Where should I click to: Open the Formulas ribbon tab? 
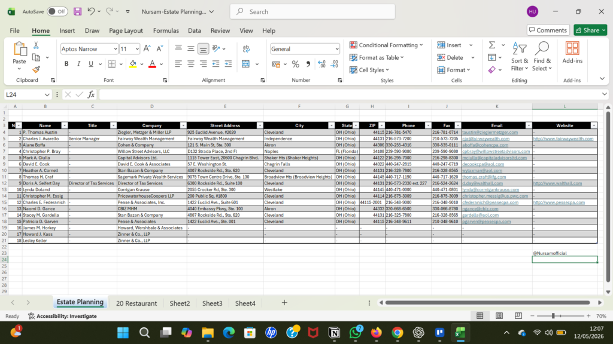point(166,30)
